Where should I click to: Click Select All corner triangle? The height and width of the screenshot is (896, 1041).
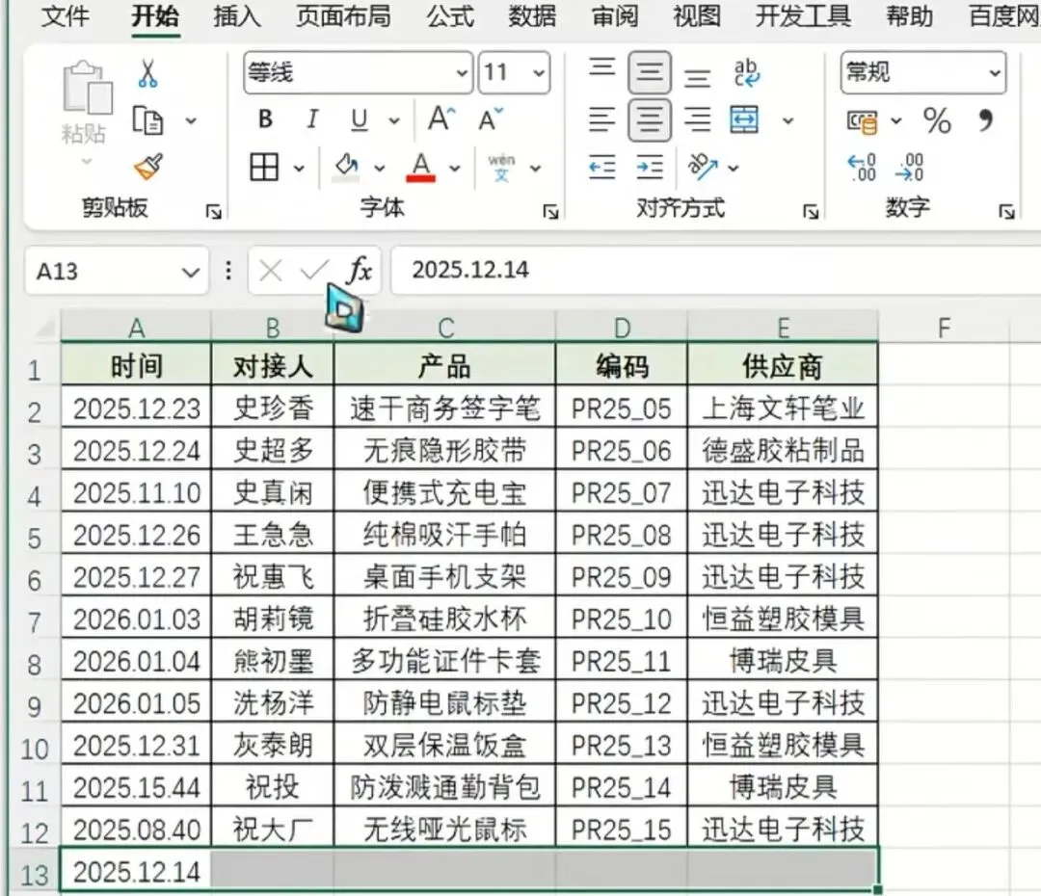[x=43, y=328]
